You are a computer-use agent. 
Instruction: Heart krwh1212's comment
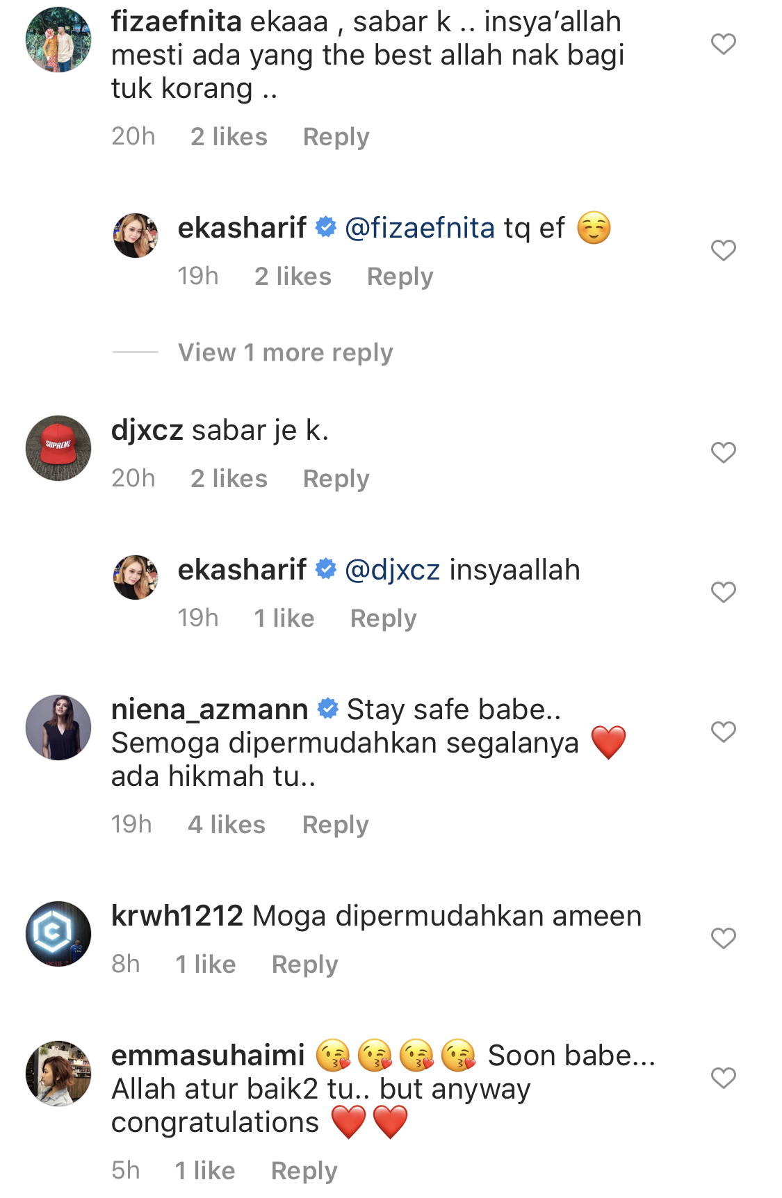(x=723, y=938)
